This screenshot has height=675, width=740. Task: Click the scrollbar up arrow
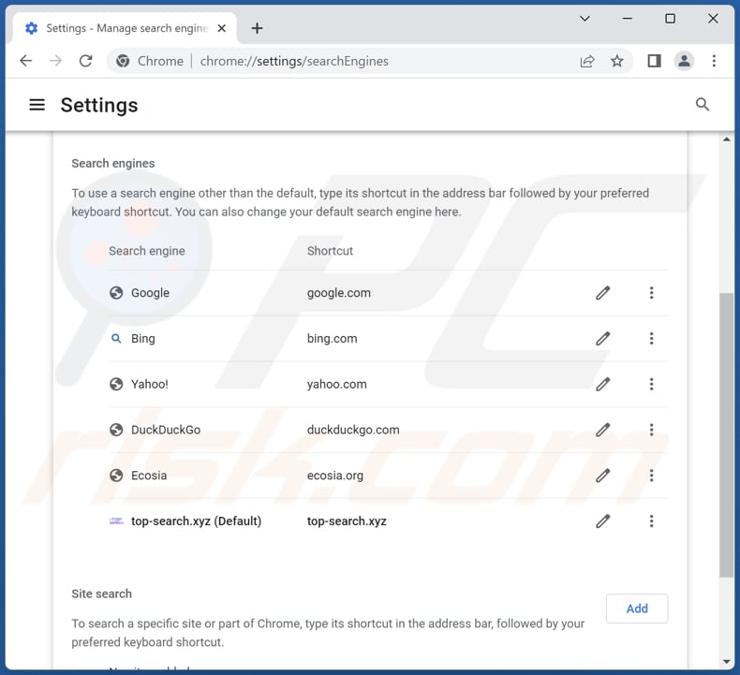click(x=726, y=139)
